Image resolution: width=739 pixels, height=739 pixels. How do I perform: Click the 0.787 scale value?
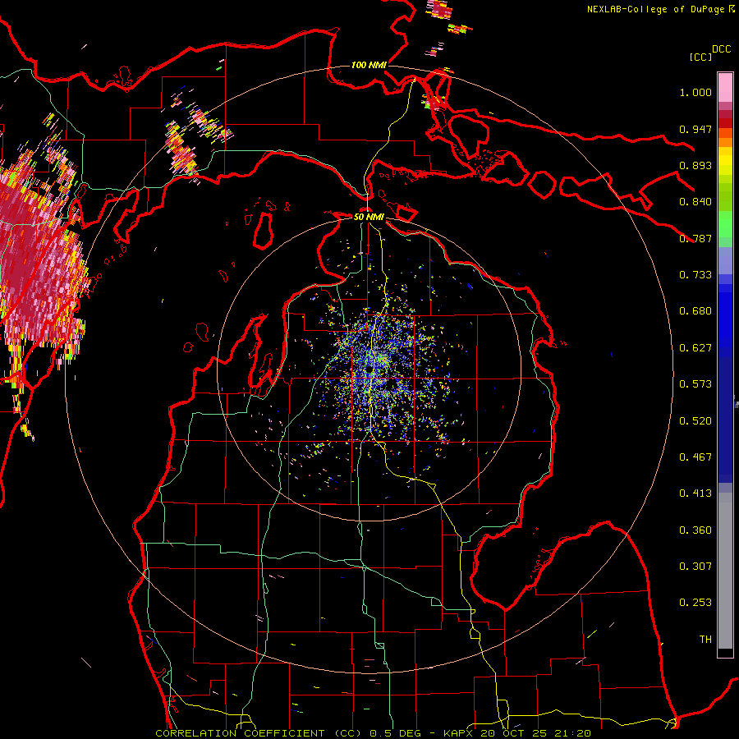click(x=695, y=238)
